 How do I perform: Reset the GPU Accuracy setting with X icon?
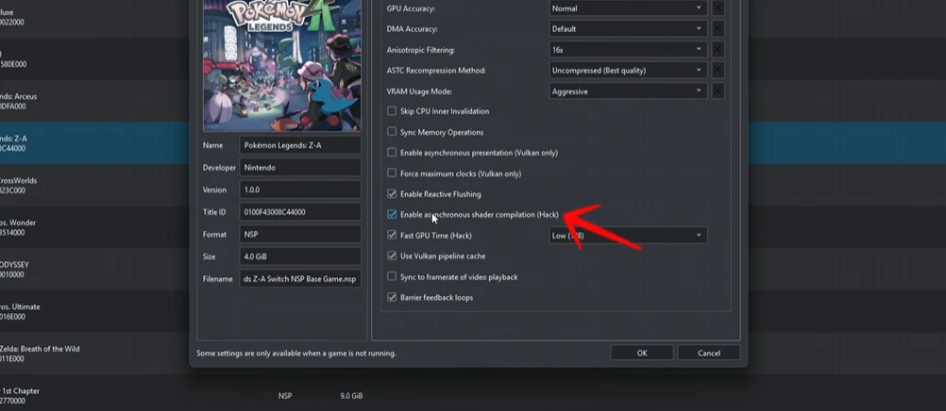point(718,8)
